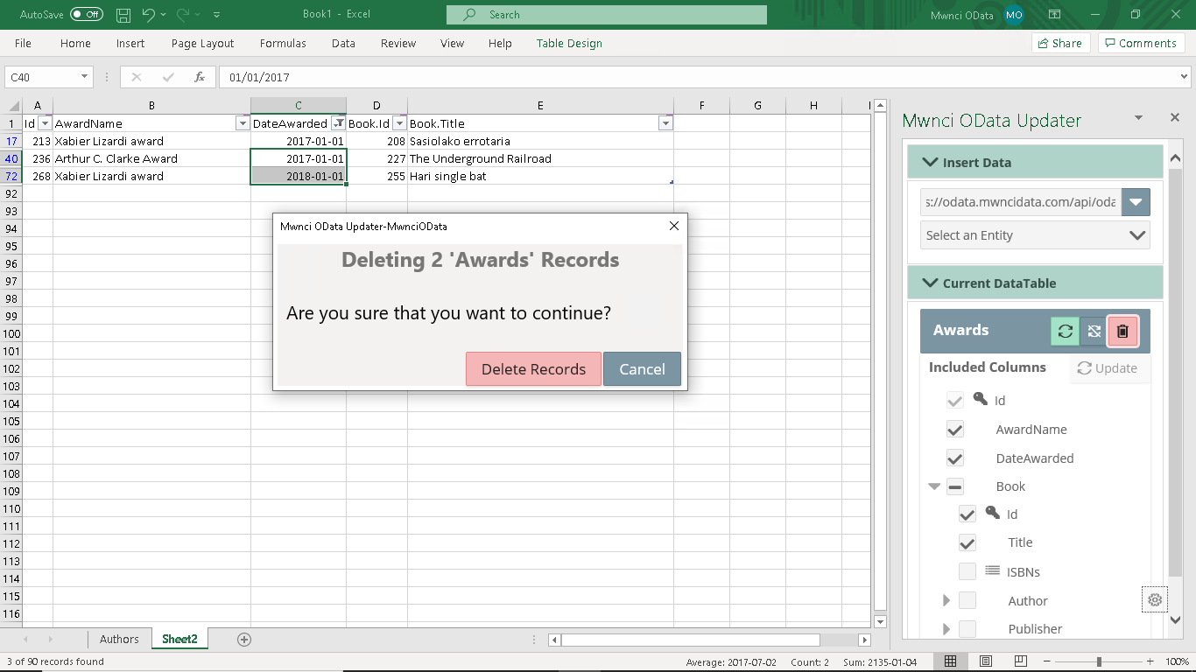This screenshot has width=1196, height=672.
Task: Open the Select an Entity combo box
Action: [x=1035, y=234]
